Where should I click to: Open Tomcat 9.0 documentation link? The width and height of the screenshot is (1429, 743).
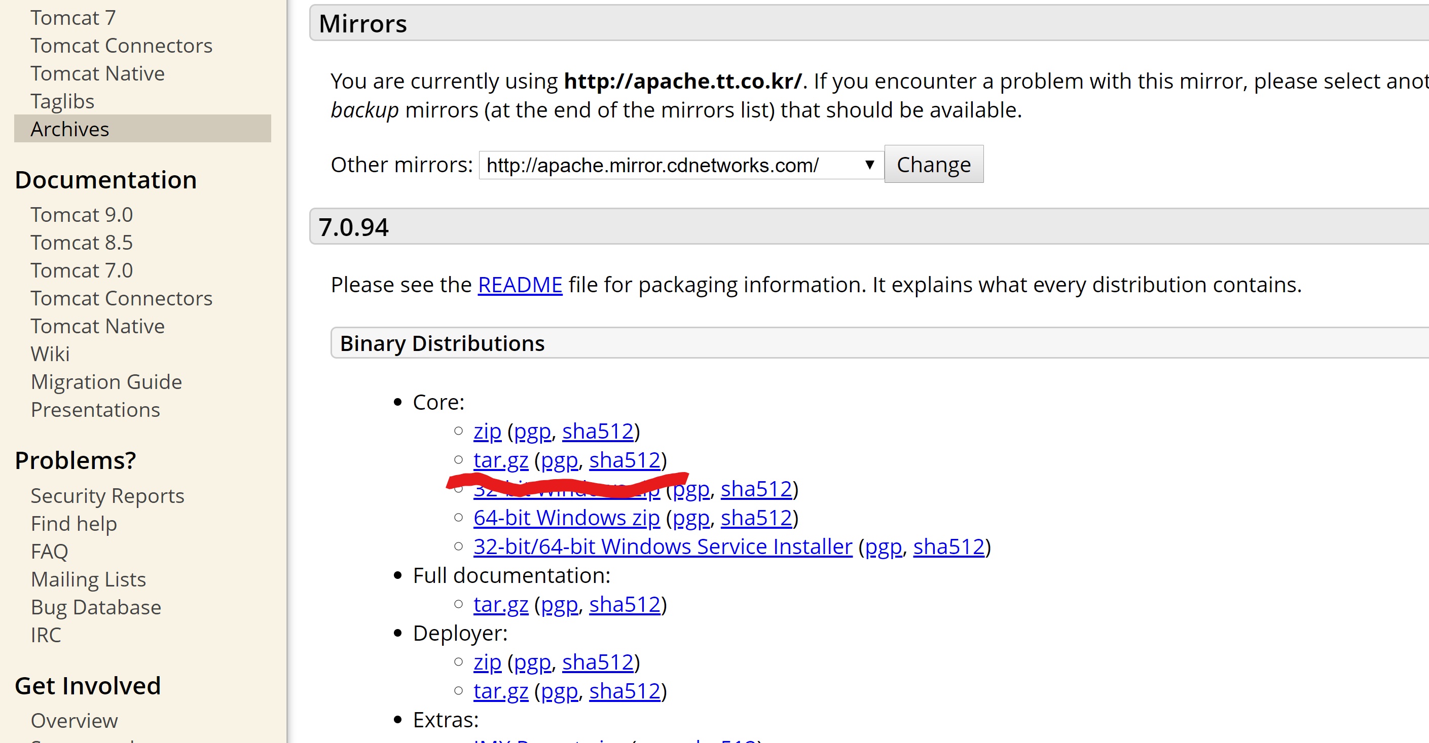point(82,215)
